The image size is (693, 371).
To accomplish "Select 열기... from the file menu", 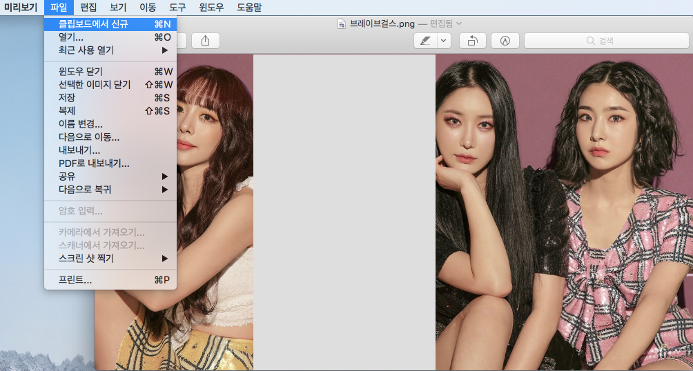I will click(x=110, y=37).
